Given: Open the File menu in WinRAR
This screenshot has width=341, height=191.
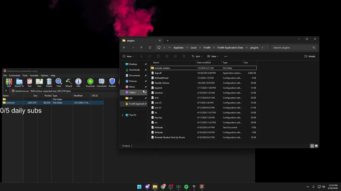Looking at the screenshot, I should coord(5,76).
